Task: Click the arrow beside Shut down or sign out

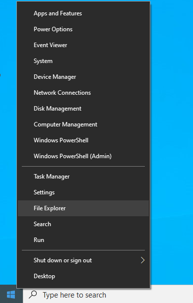Action: pyautogui.click(x=142, y=260)
